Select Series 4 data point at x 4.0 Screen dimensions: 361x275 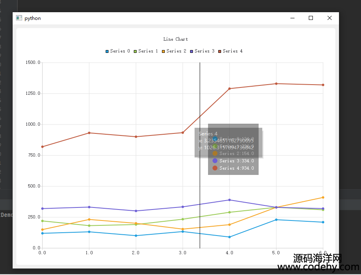(229, 88)
